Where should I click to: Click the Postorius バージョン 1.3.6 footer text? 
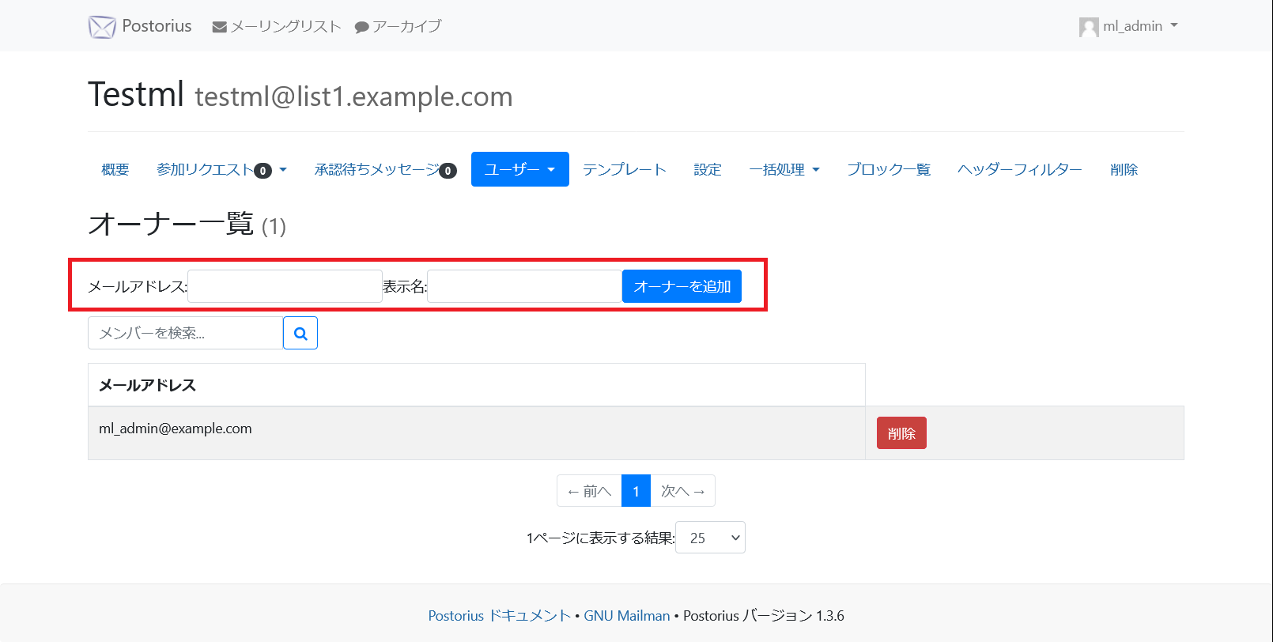click(x=764, y=616)
